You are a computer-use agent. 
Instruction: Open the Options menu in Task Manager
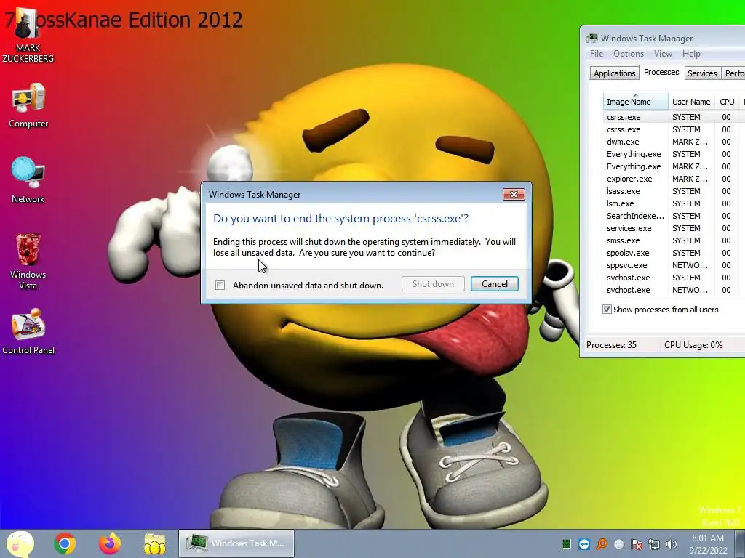tap(628, 54)
